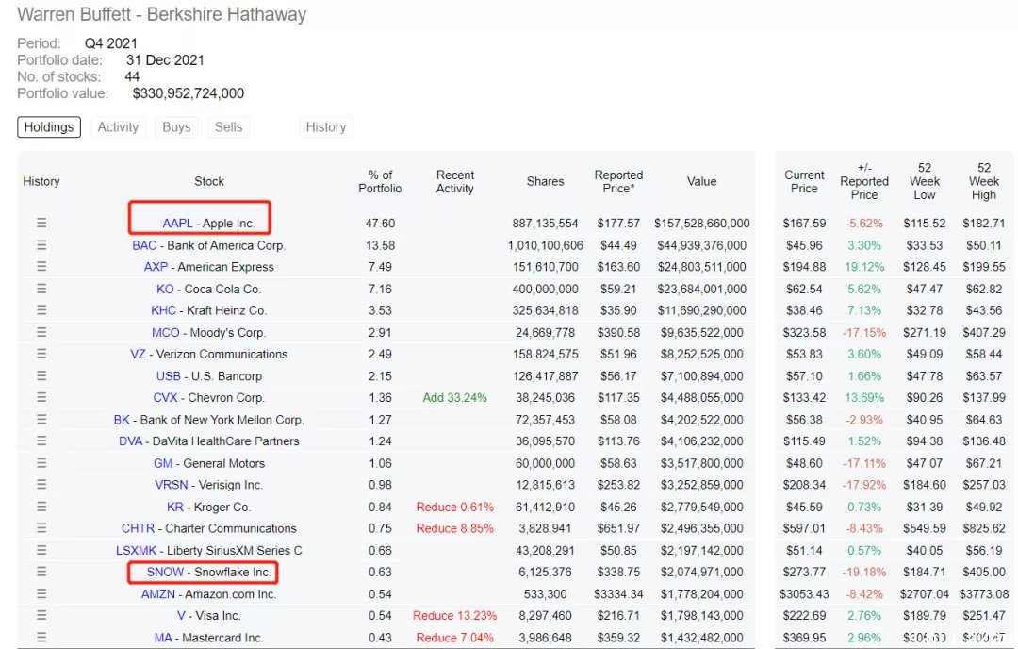This screenshot has height=649, width=1018.
Task: Open history icon for American Express row
Action: (41, 266)
